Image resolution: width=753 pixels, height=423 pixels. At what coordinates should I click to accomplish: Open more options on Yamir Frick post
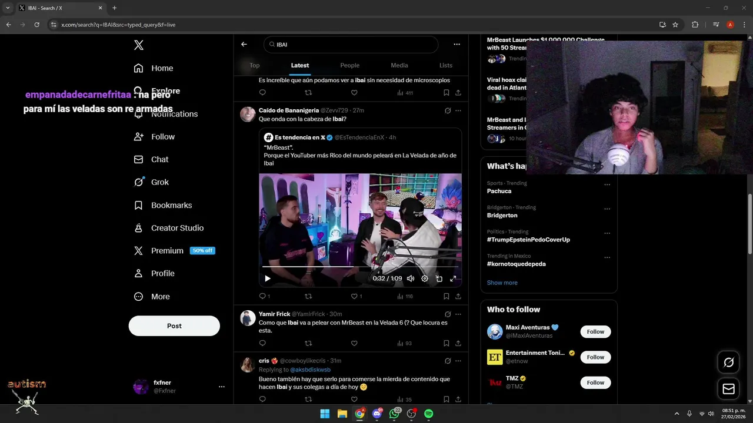click(458, 314)
